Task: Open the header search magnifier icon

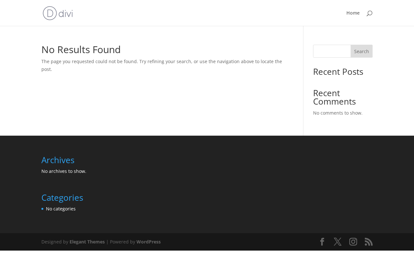Action: pos(369,13)
